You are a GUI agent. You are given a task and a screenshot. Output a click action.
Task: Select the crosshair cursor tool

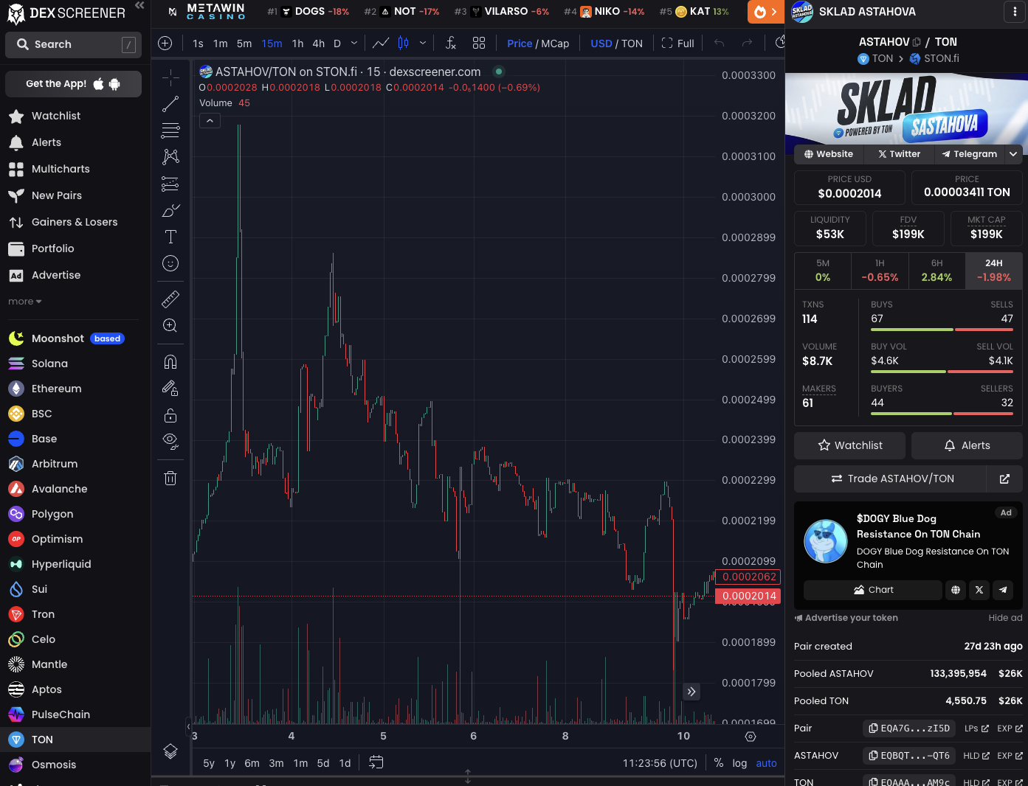[x=170, y=77]
